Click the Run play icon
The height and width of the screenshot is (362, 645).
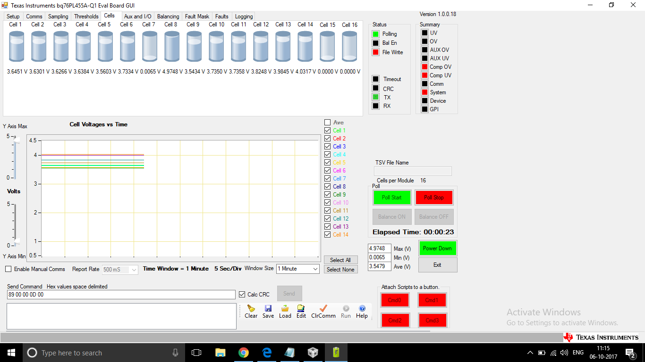coord(346,308)
